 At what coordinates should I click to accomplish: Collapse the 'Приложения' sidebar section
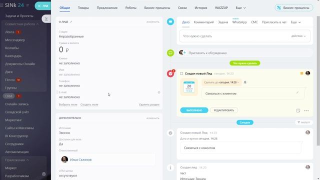point(17,160)
